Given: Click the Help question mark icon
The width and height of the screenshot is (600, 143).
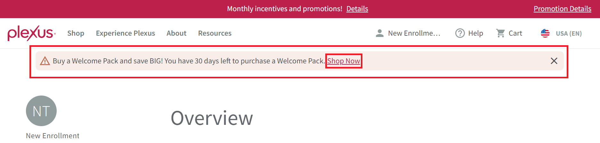Looking at the screenshot, I should (x=460, y=33).
